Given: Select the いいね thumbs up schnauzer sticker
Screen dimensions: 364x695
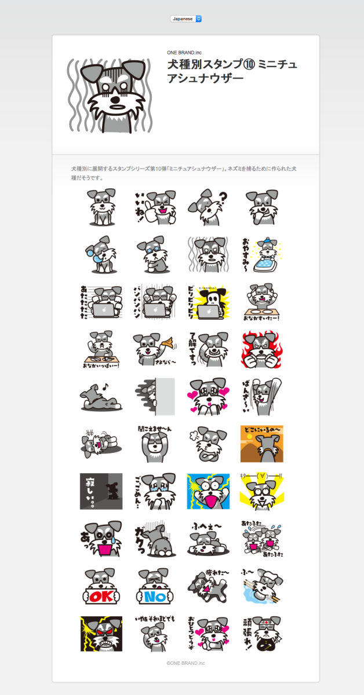Looking at the screenshot, I should coord(155,207).
